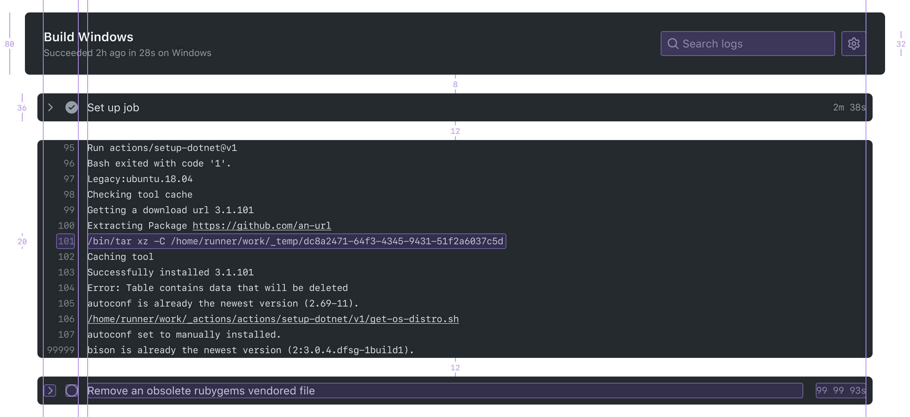The height and width of the screenshot is (417, 910).
Task: Click the /bin/tar command log line
Action: pyautogui.click(x=296, y=241)
